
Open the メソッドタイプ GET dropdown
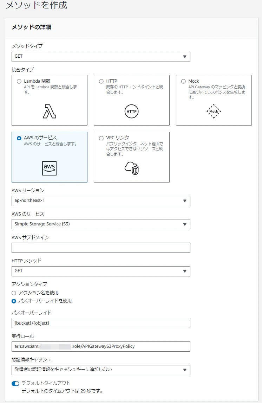pyautogui.click(x=101, y=57)
